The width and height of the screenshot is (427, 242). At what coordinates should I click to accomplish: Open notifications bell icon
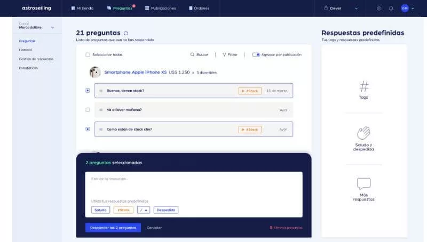click(x=391, y=9)
